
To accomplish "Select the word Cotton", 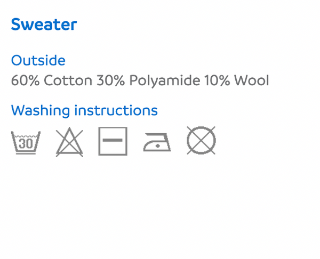I will click(68, 80).
